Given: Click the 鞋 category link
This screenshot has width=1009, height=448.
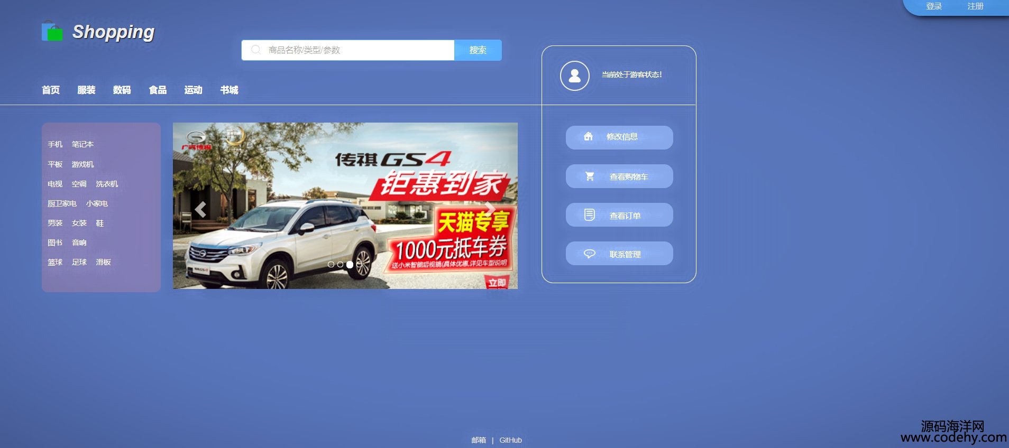Looking at the screenshot, I should (100, 223).
